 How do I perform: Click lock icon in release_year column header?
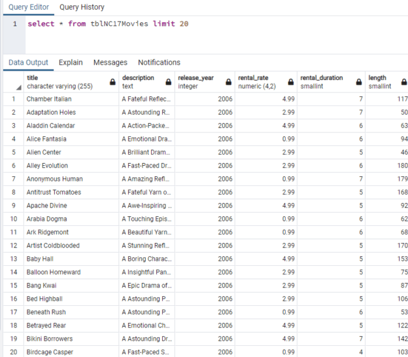tap(228, 82)
